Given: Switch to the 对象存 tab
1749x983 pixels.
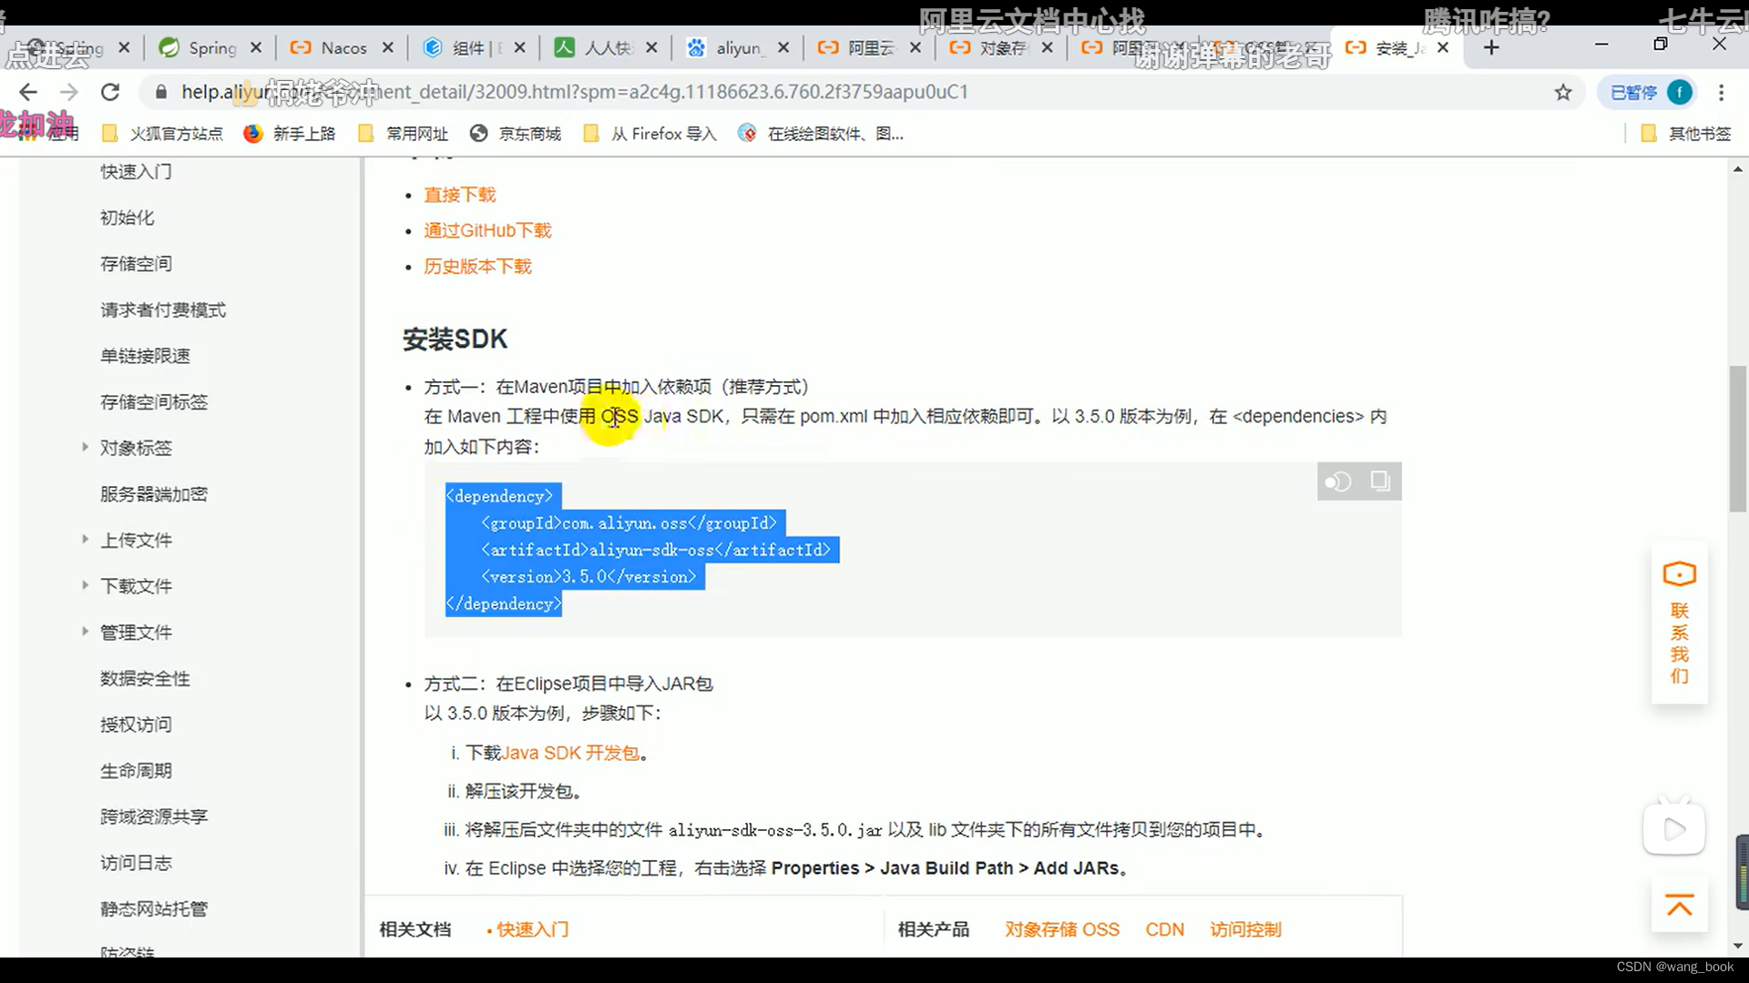Looking at the screenshot, I should pos(1001,47).
